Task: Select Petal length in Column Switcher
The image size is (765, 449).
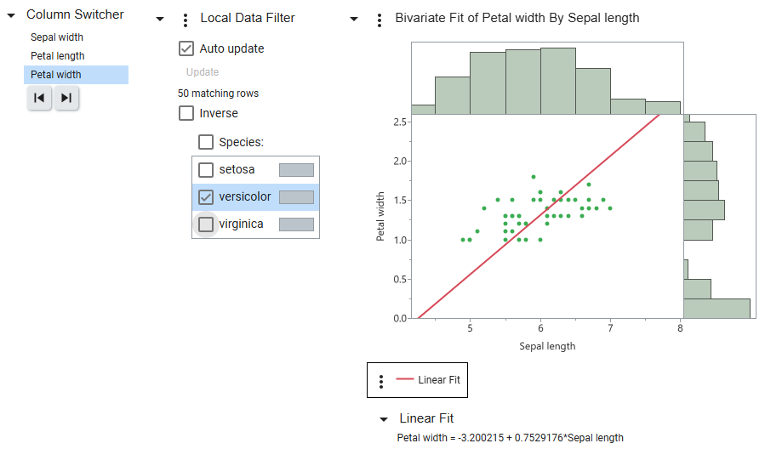Action: (x=58, y=56)
